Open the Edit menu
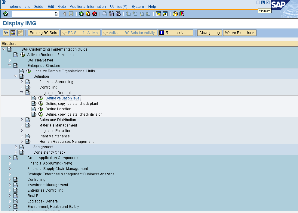 click(x=51, y=6)
